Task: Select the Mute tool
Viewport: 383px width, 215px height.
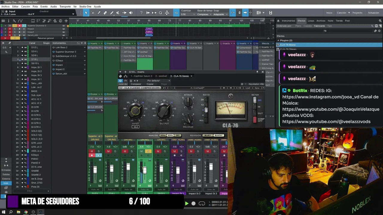Action: click(118, 13)
